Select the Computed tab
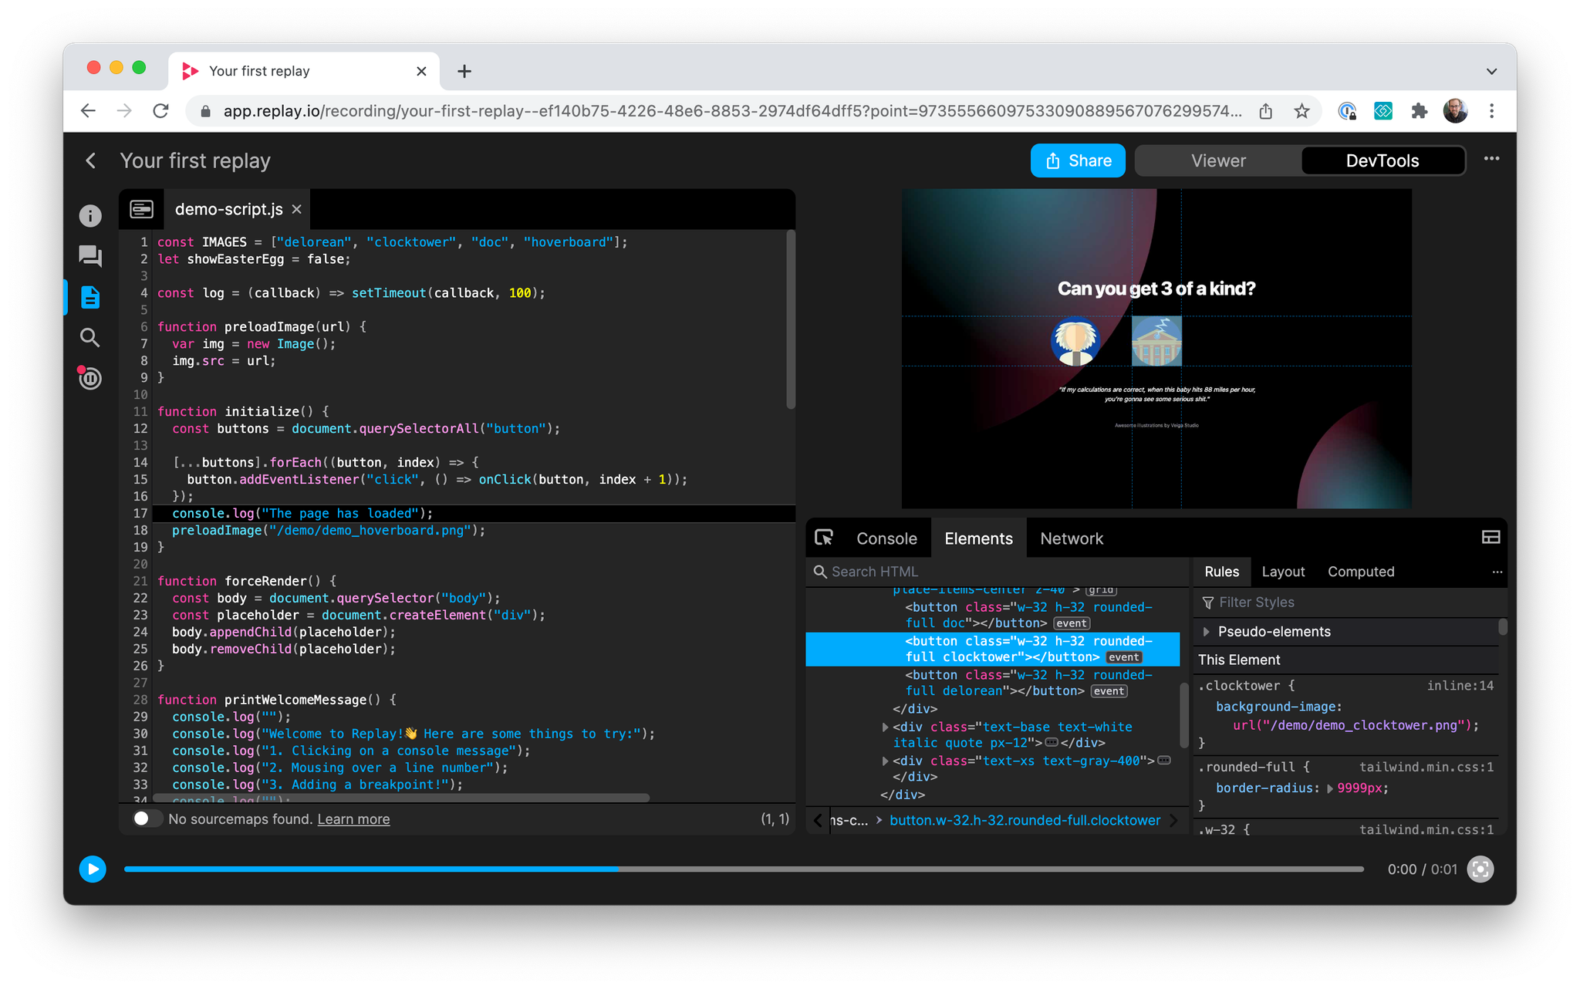 (1360, 572)
